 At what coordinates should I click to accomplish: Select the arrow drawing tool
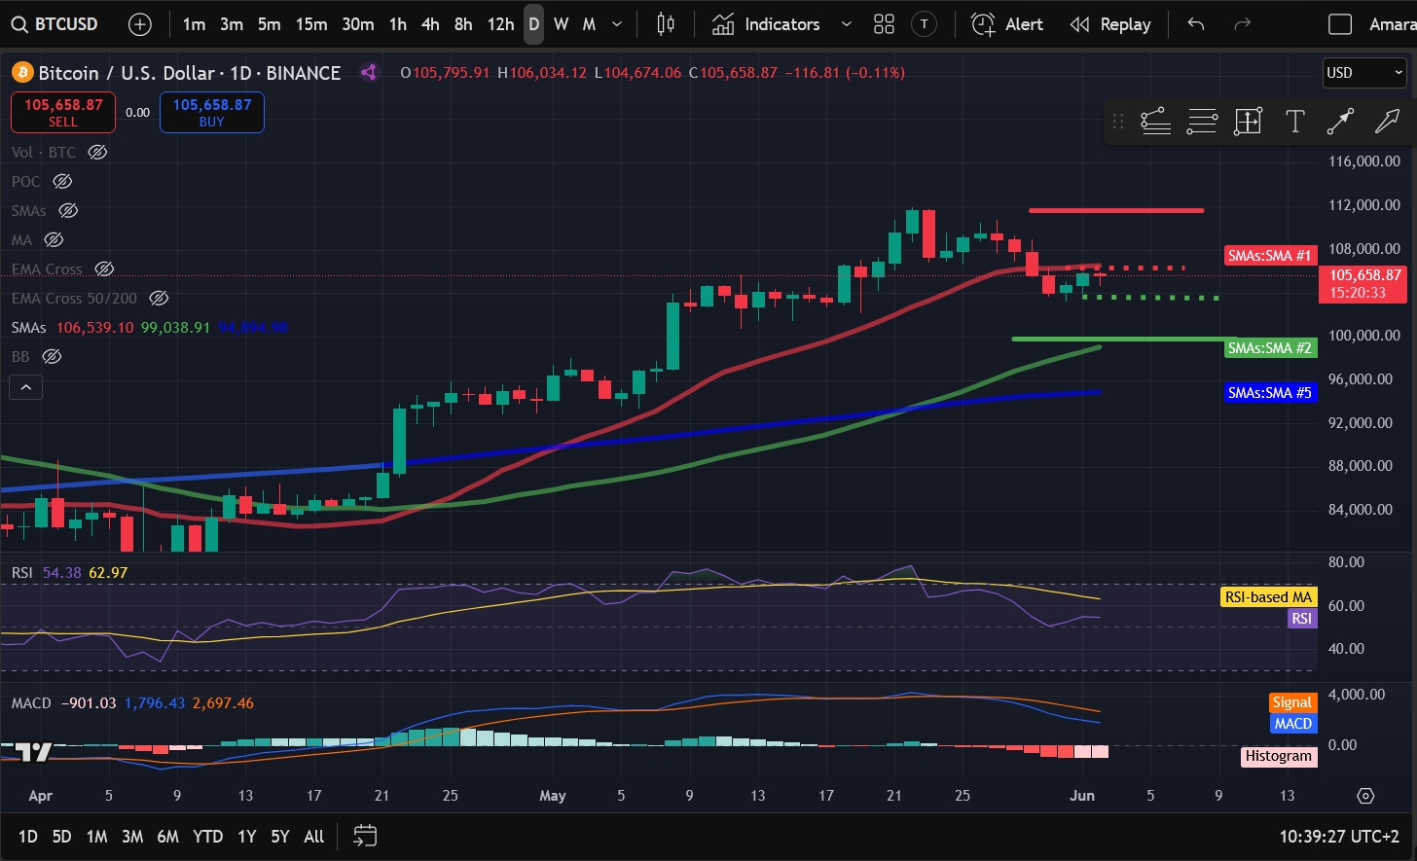tap(1386, 122)
